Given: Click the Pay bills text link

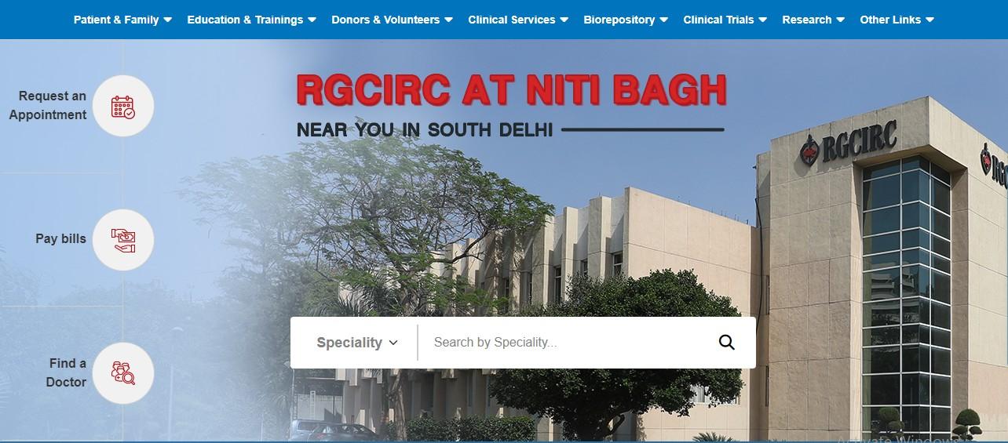Looking at the screenshot, I should pyautogui.click(x=60, y=238).
